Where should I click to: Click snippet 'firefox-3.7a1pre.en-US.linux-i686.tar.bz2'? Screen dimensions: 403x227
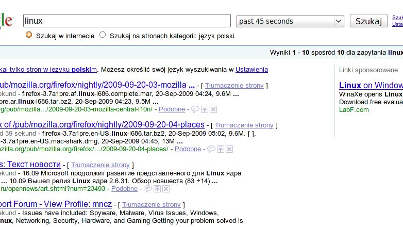103,134
